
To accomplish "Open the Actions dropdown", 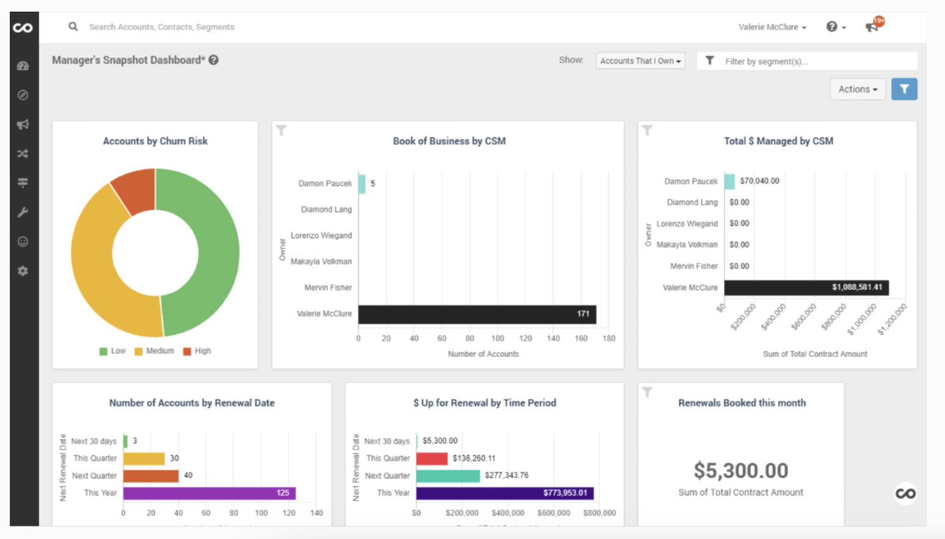I will [x=858, y=89].
